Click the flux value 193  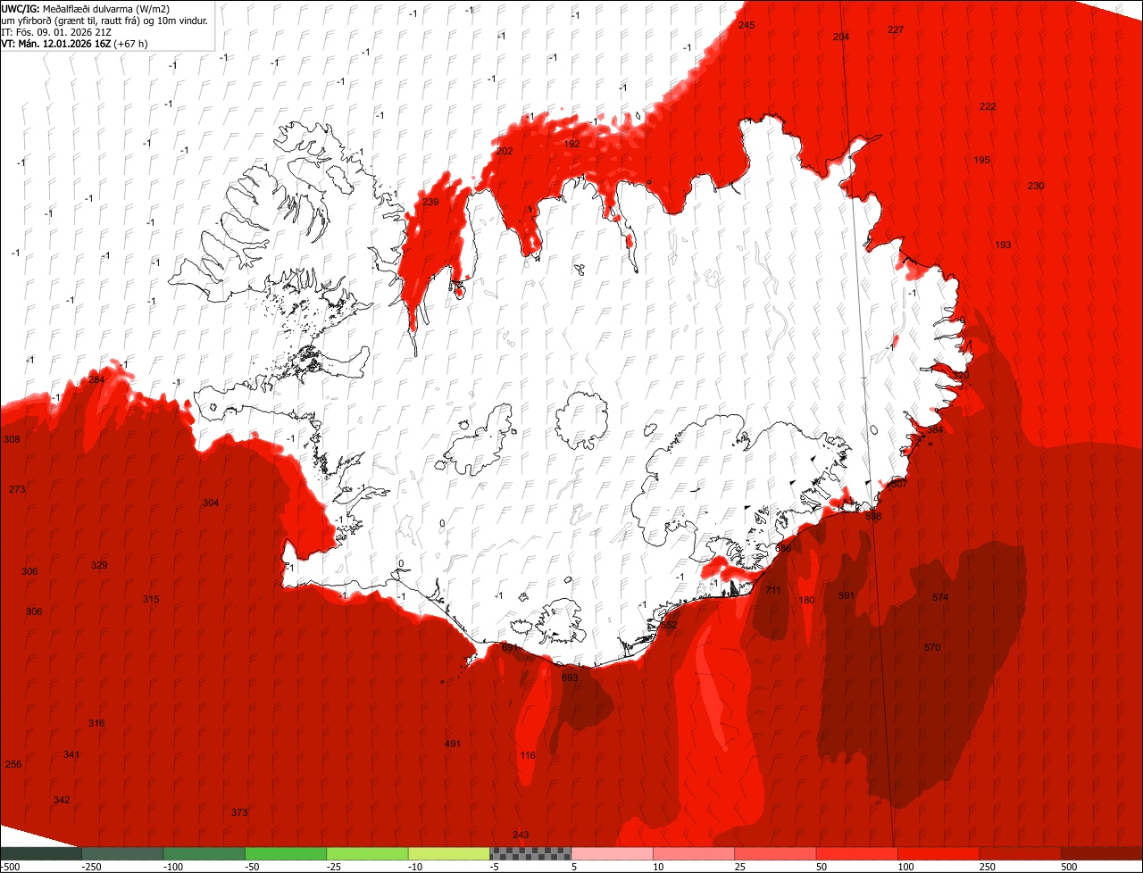point(1003,245)
